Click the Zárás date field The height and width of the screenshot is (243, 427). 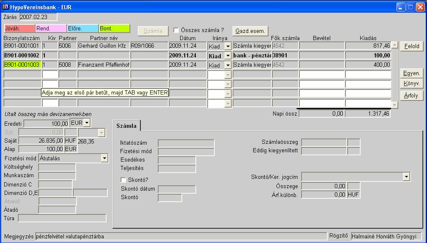pyautogui.click(x=38, y=17)
